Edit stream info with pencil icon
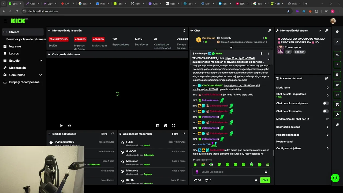343x193 pixels. (x=320, y=31)
